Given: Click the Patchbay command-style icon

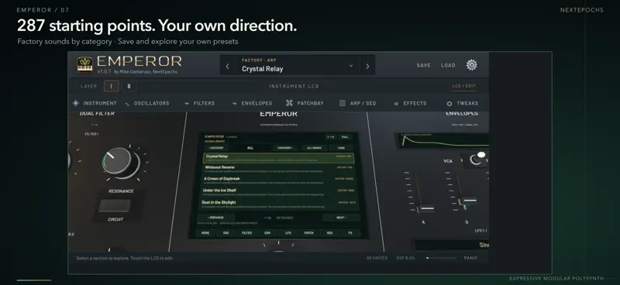Looking at the screenshot, I should 289,103.
